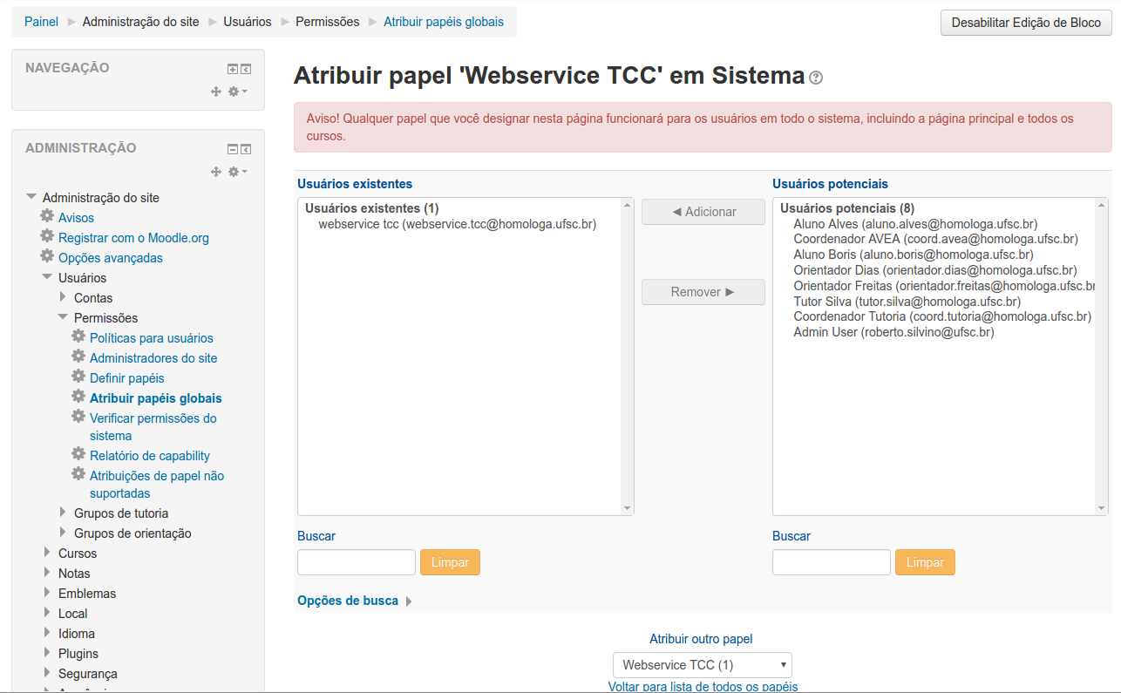Open help icon next to page title

816,78
